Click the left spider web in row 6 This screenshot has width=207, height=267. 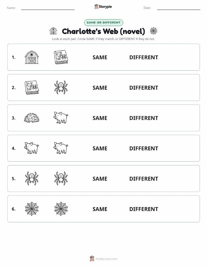[x=32, y=209]
